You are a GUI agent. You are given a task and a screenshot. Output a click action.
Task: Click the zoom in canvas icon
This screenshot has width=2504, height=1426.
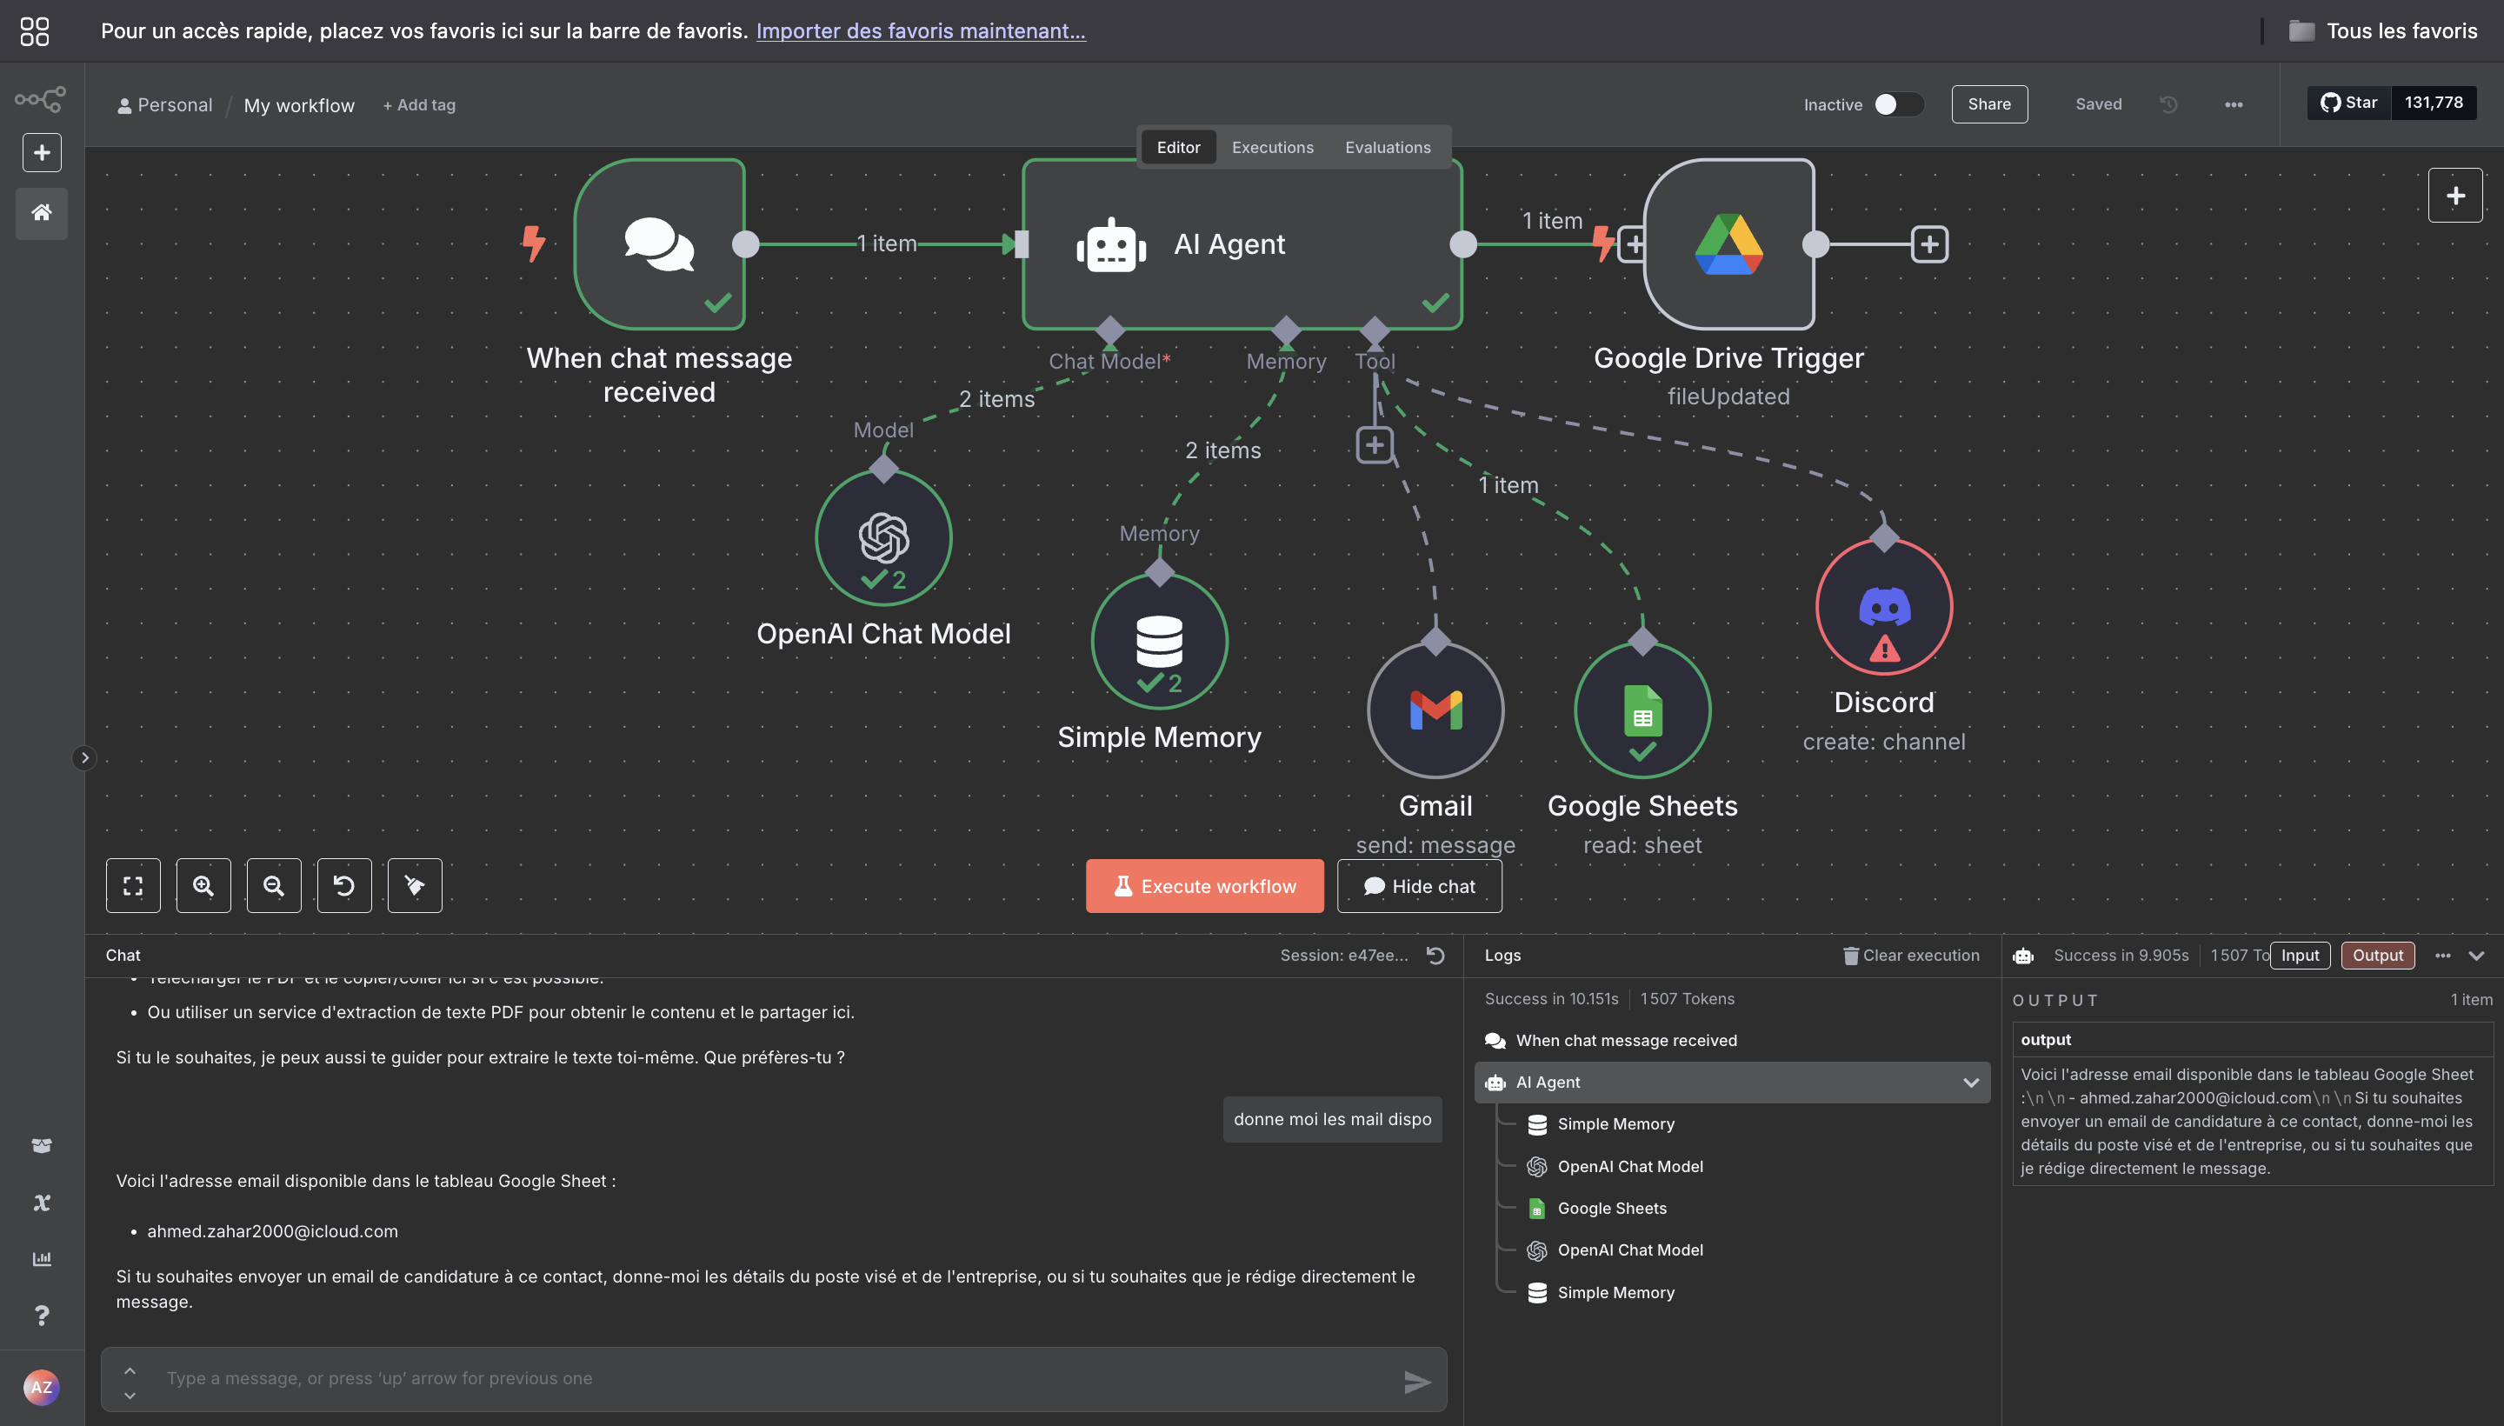click(203, 885)
